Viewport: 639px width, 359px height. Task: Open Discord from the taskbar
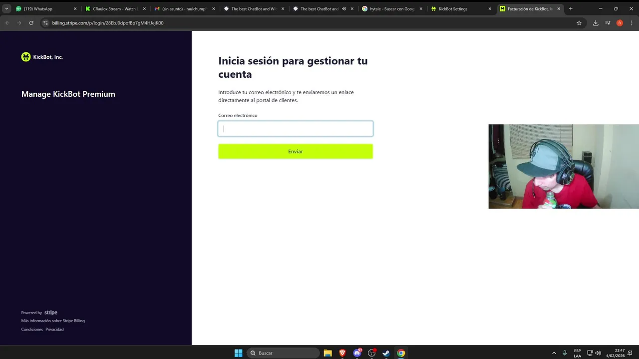357,353
